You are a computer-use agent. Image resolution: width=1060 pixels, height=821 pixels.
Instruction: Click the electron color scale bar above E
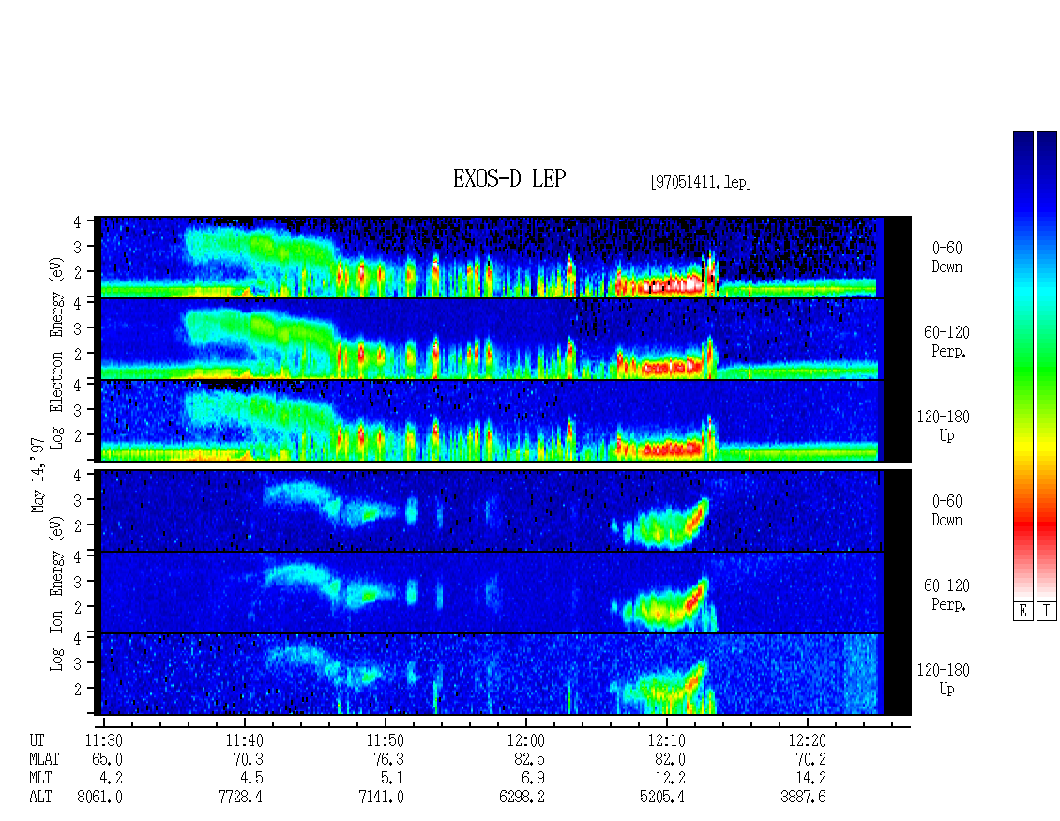(1022, 366)
